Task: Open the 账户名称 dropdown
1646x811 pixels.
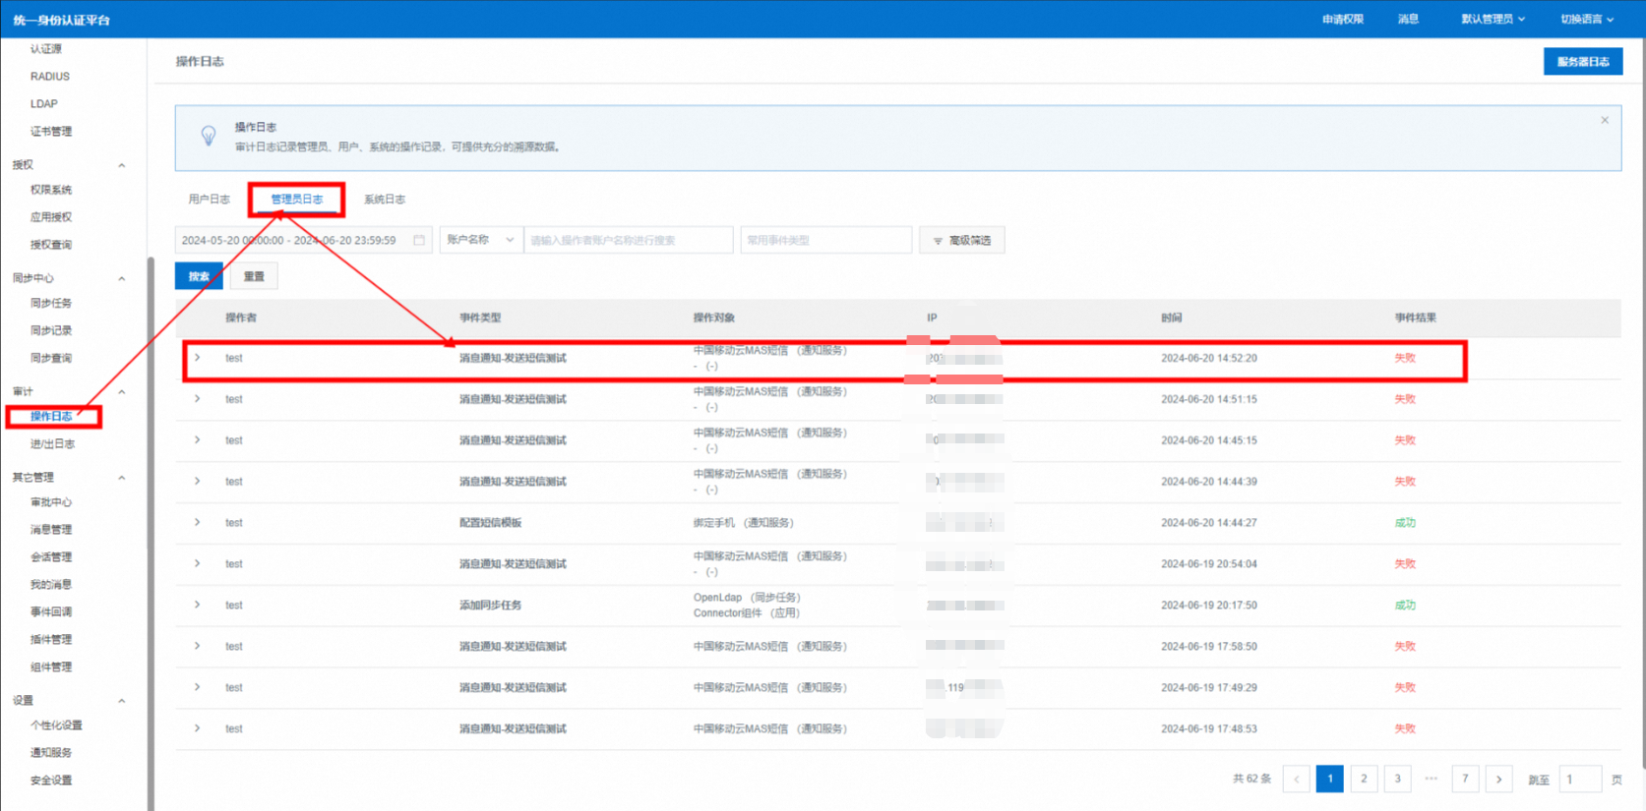Action: 481,240
